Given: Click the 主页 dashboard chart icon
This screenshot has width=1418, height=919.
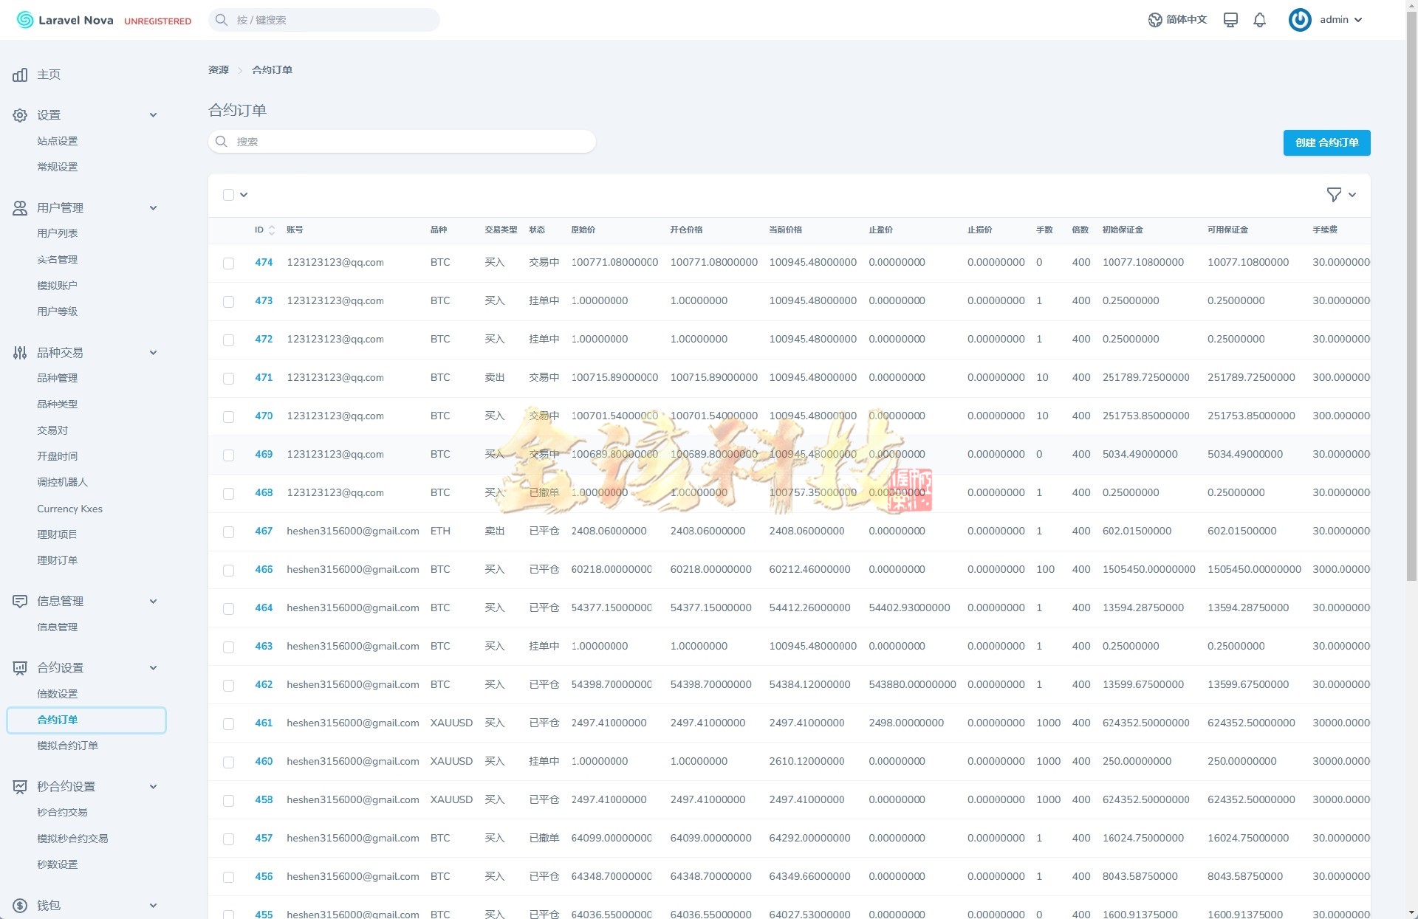Looking at the screenshot, I should tap(20, 75).
